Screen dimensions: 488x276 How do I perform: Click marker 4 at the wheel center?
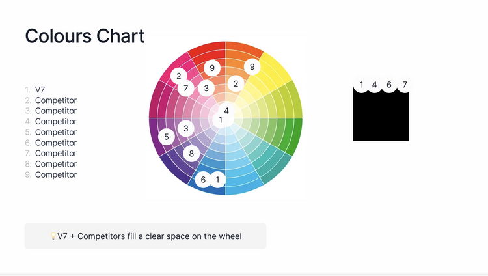(x=226, y=111)
